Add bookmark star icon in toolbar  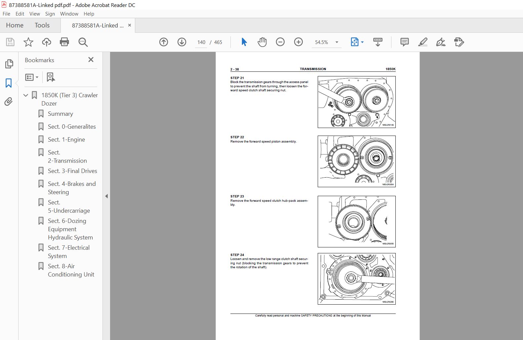tap(28, 42)
